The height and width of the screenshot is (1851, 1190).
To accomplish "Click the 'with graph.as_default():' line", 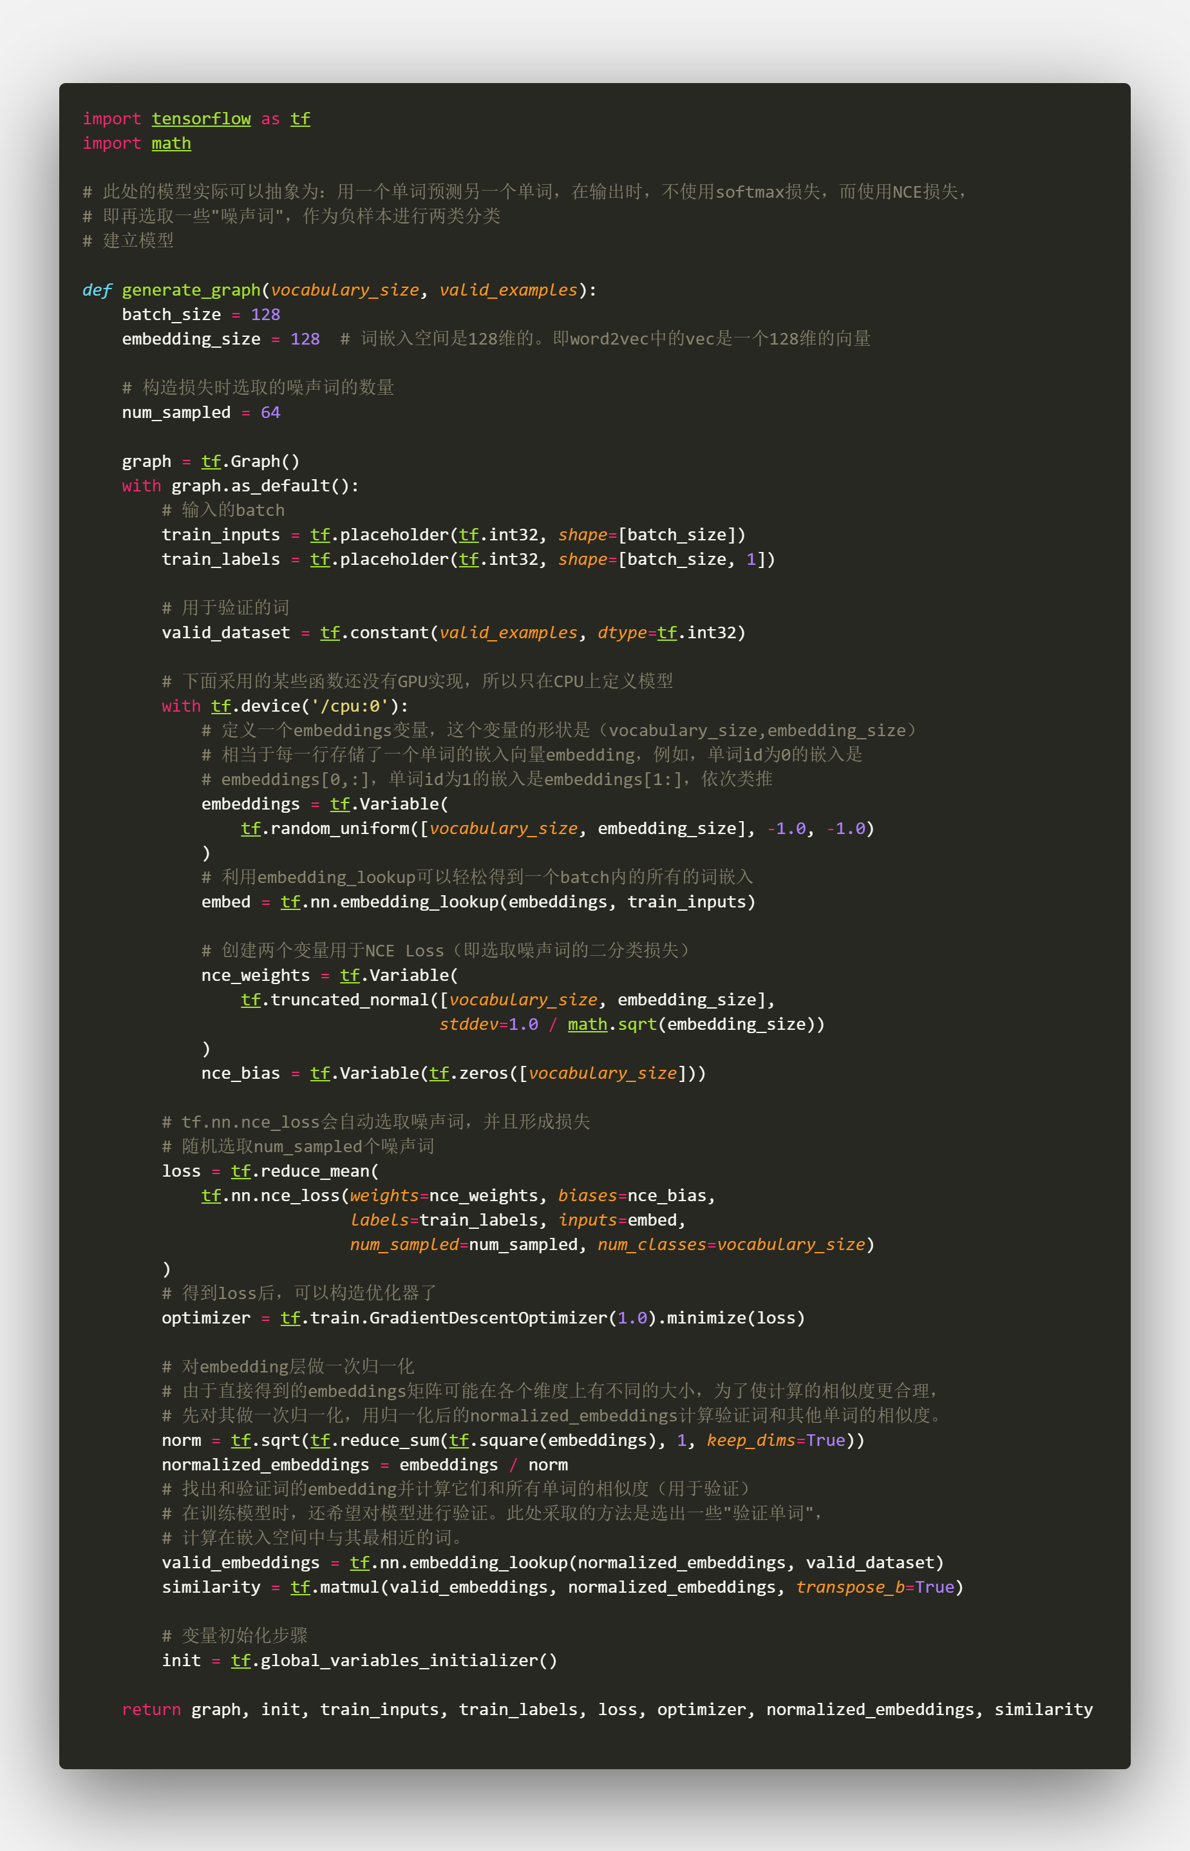I will click(240, 486).
